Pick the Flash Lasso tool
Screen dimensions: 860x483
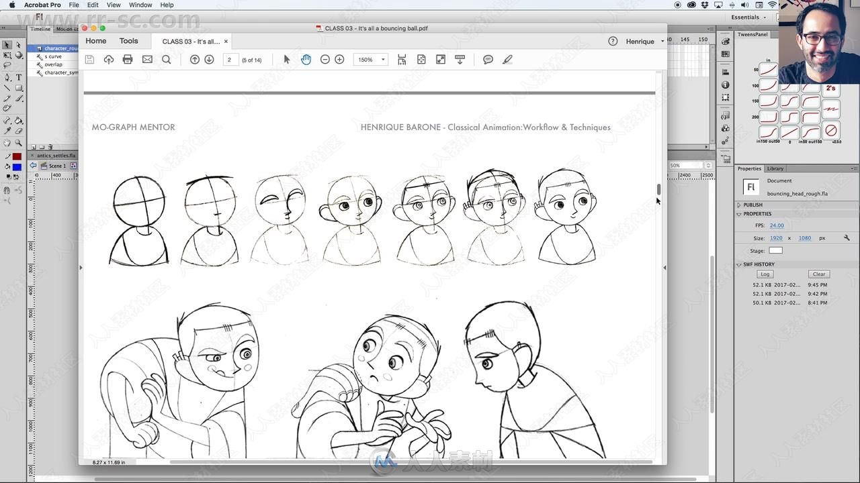[7, 66]
